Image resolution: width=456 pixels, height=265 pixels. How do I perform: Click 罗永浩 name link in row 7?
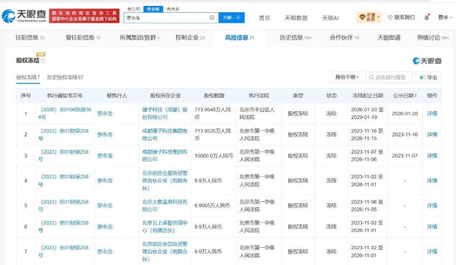click(x=105, y=251)
